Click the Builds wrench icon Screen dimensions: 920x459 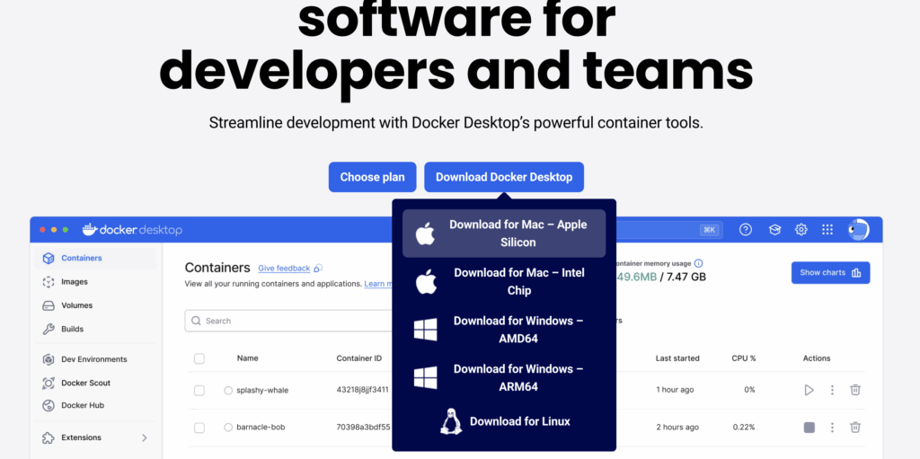point(49,330)
